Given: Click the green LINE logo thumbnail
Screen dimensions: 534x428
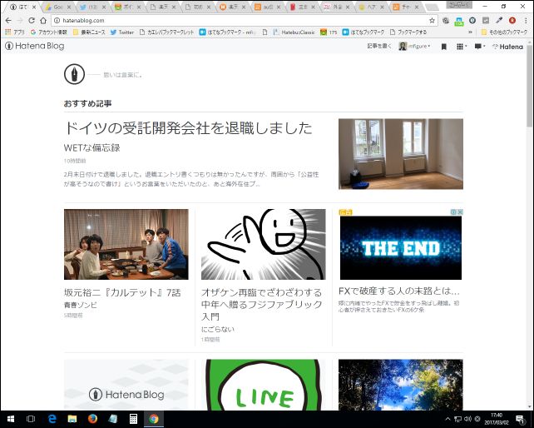Looking at the screenshot, I should pyautogui.click(x=263, y=385).
